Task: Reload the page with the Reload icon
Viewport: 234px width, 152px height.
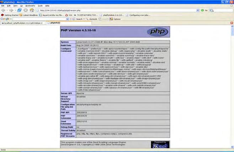Action: 19,10
